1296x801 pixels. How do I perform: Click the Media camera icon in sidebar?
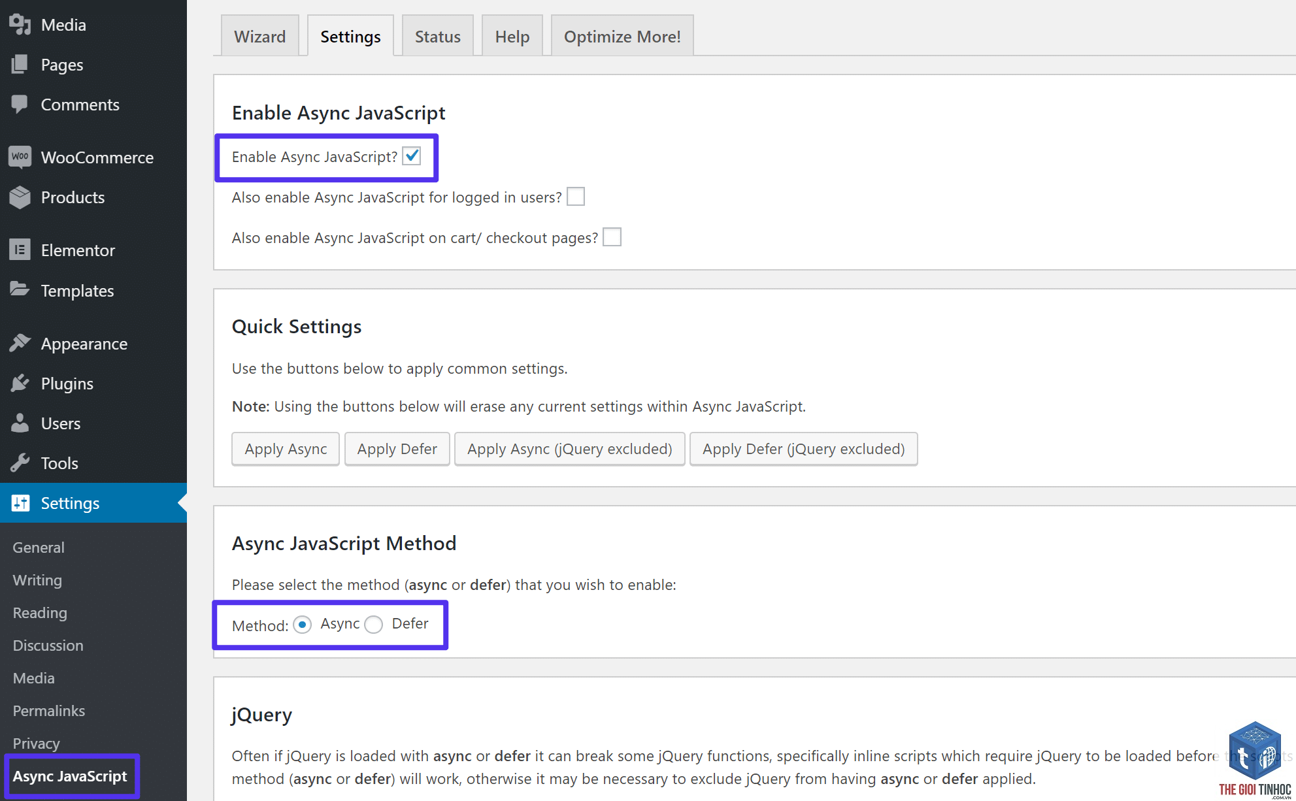(20, 24)
